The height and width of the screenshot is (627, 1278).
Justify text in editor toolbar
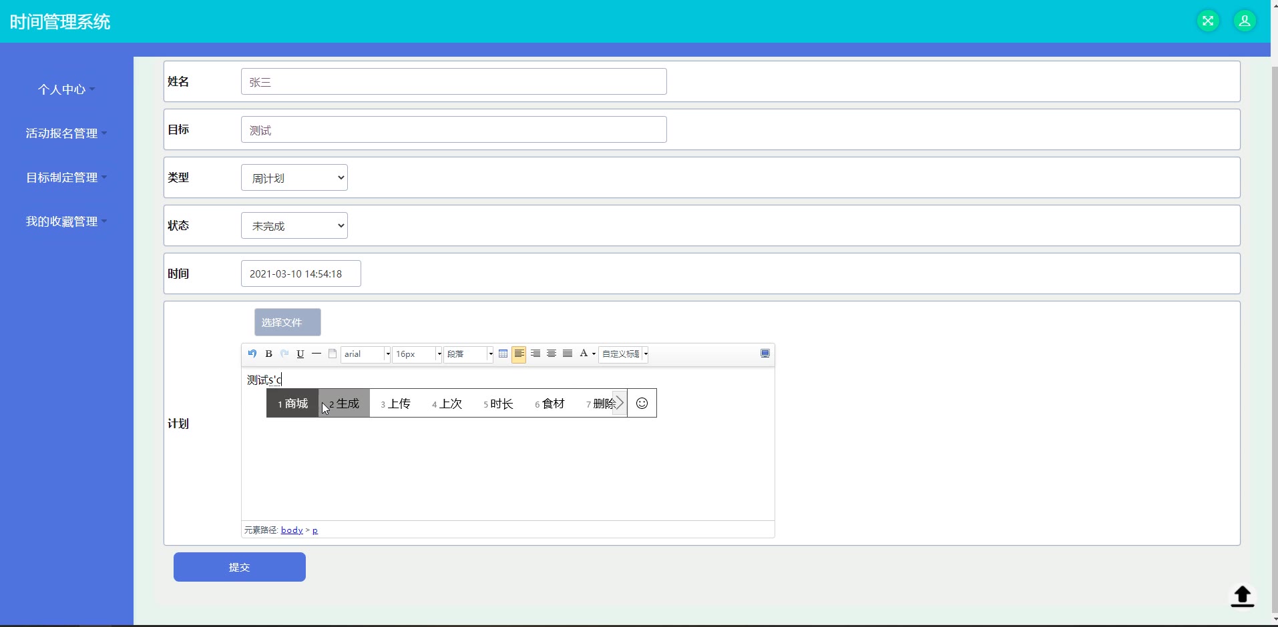(568, 354)
